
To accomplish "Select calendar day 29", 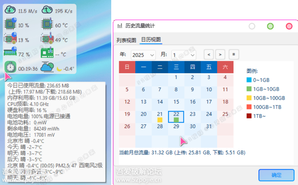I will point(176,129).
